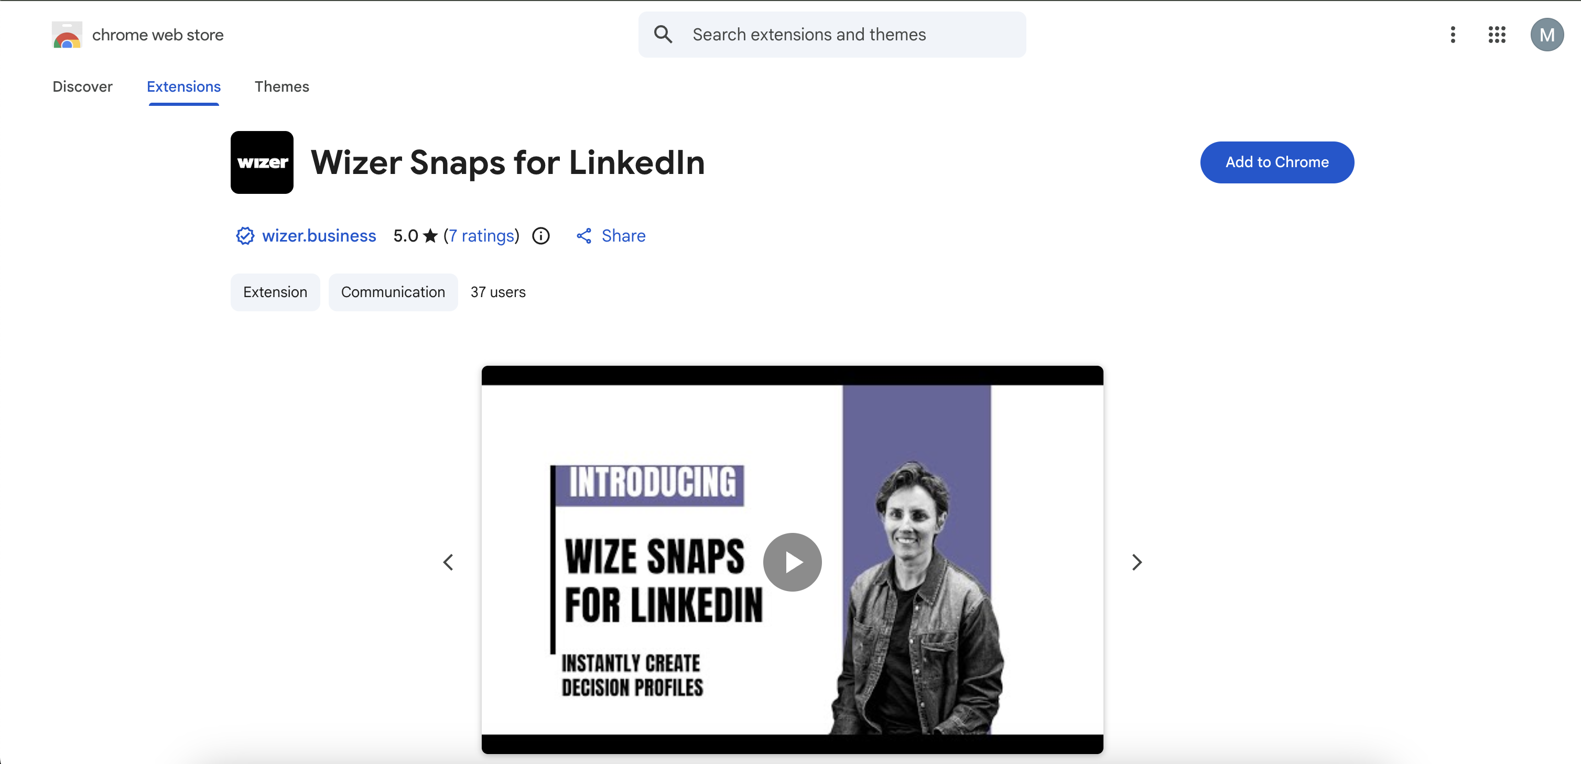This screenshot has height=764, width=1581.
Task: Open the account profile avatar
Action: pyautogui.click(x=1546, y=35)
